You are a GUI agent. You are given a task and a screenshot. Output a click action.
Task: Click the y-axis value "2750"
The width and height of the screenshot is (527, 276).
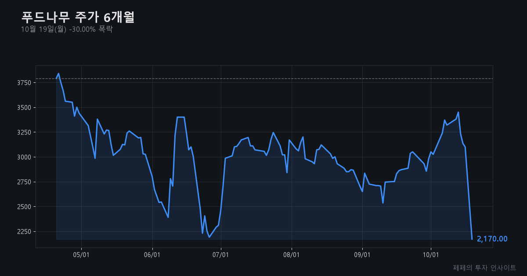tap(25, 182)
